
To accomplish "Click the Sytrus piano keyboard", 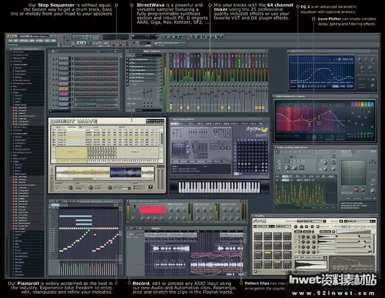I will (219, 187).
